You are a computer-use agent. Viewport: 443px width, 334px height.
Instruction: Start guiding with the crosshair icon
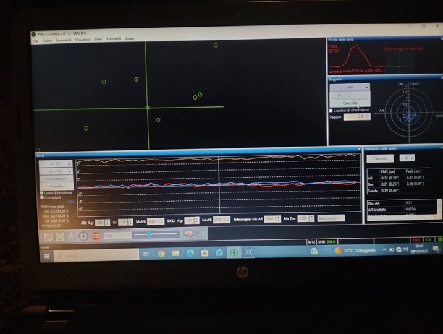pyautogui.click(x=83, y=236)
